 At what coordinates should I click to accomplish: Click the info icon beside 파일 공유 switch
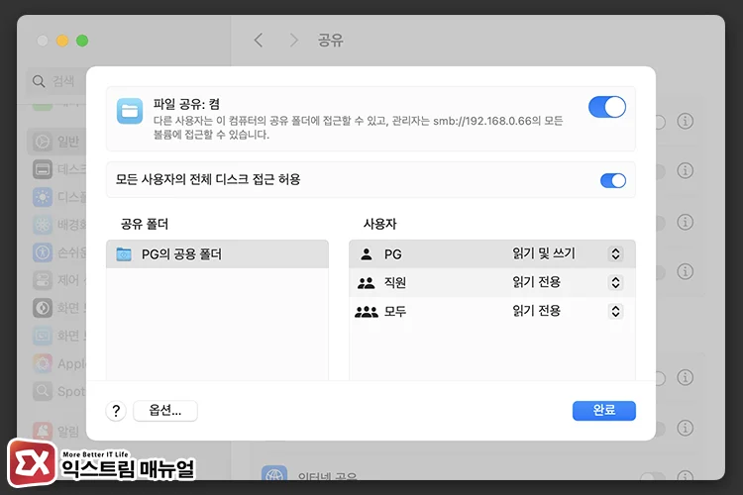coord(686,121)
